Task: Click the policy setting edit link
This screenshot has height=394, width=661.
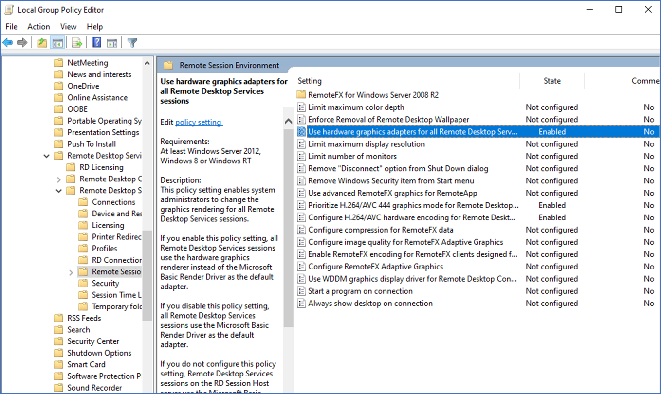Action: tap(199, 123)
